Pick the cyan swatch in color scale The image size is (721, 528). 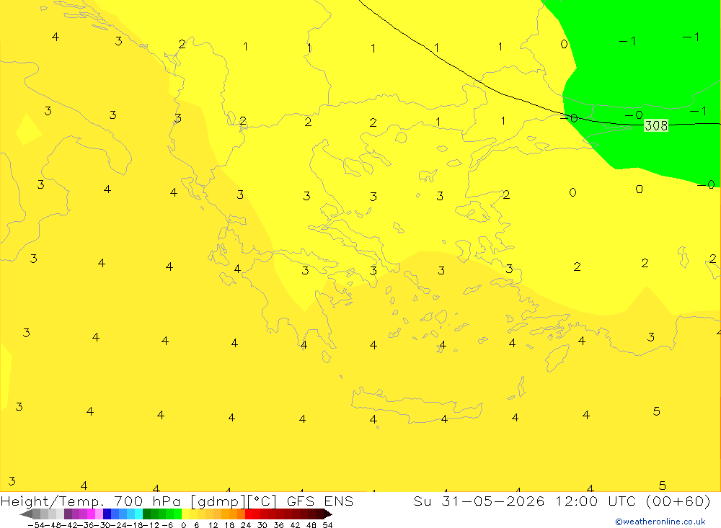coord(138,514)
